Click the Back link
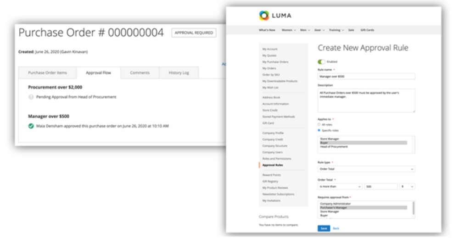 (336, 228)
